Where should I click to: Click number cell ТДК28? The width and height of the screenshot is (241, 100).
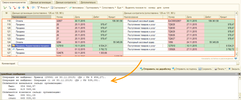click(177, 24)
